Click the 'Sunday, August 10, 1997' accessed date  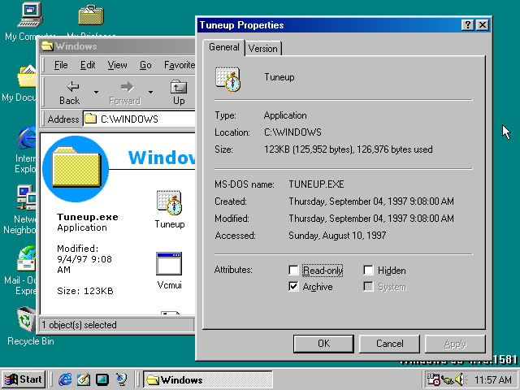[x=337, y=236]
